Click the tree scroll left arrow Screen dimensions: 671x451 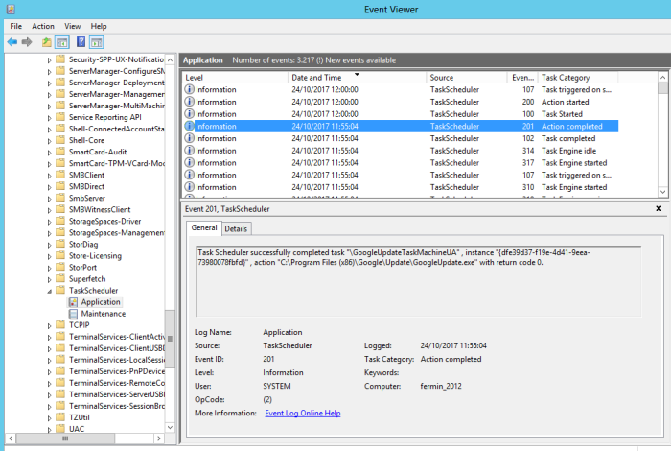11,439
